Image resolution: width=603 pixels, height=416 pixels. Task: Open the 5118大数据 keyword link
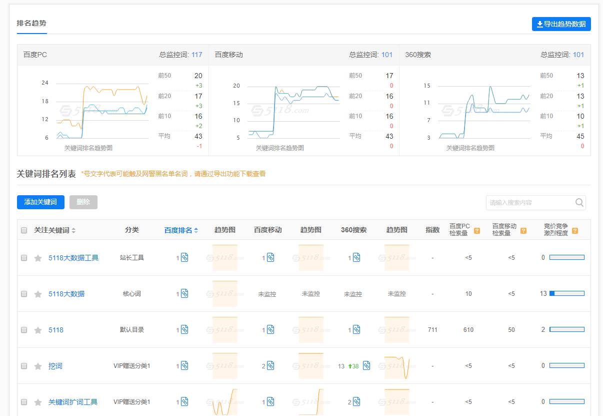66,294
